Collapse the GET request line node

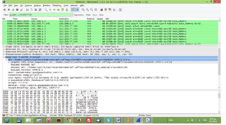click(x=6, y=59)
